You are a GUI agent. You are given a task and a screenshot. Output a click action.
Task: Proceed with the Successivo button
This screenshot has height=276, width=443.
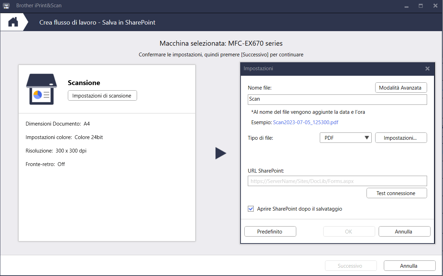click(x=351, y=266)
